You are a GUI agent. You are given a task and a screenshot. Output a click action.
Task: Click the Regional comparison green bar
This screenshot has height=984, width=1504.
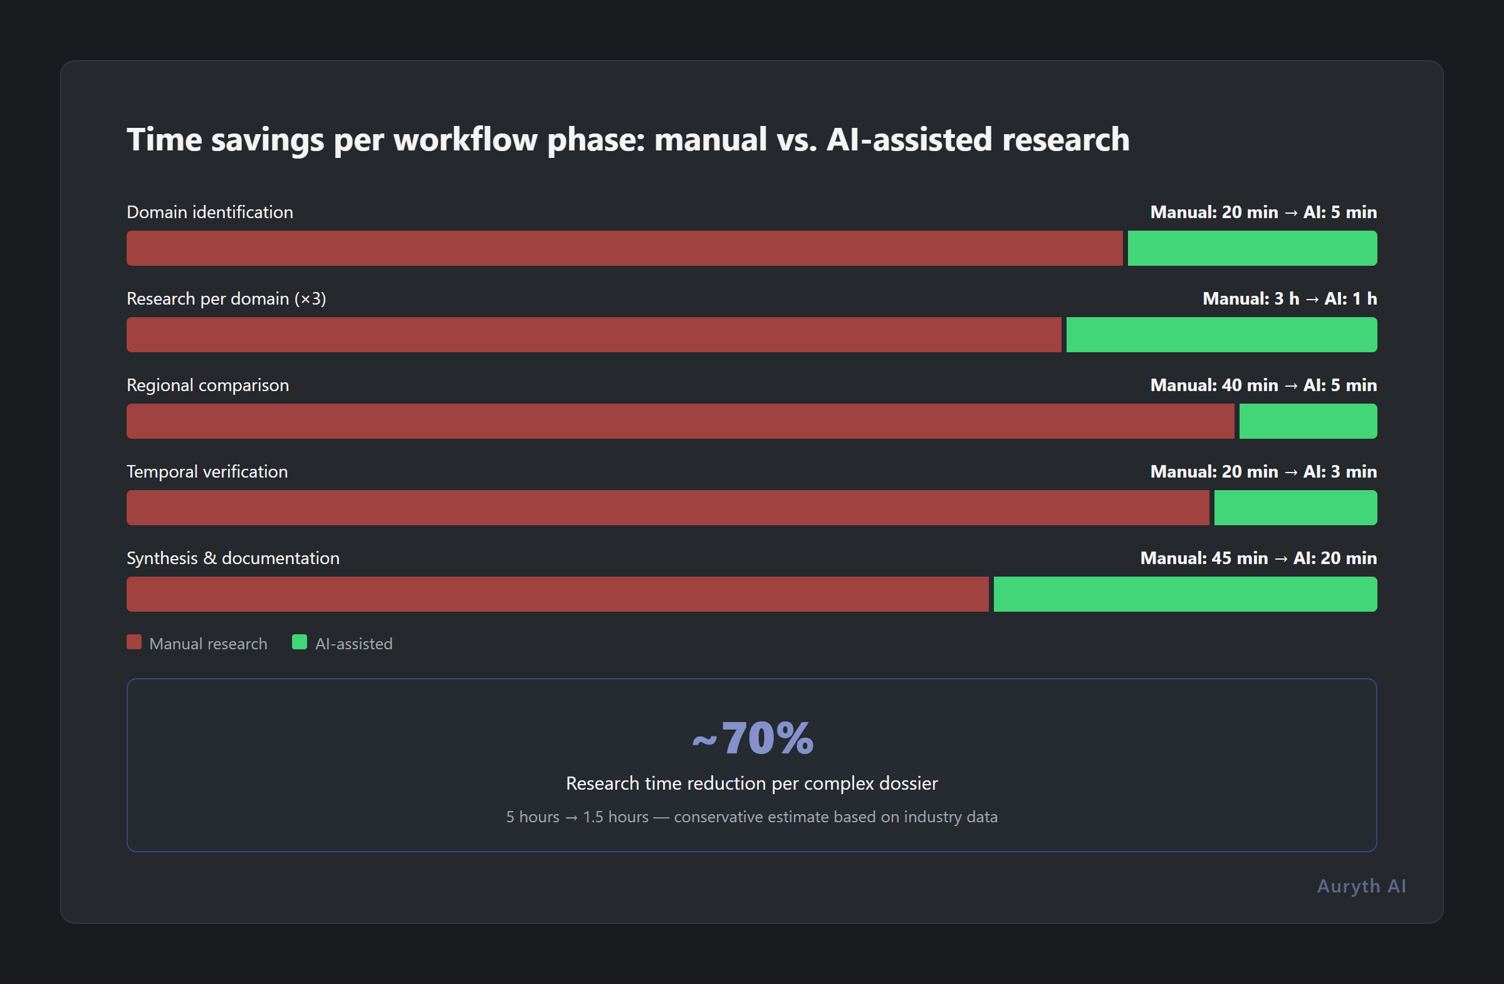pyautogui.click(x=1307, y=422)
